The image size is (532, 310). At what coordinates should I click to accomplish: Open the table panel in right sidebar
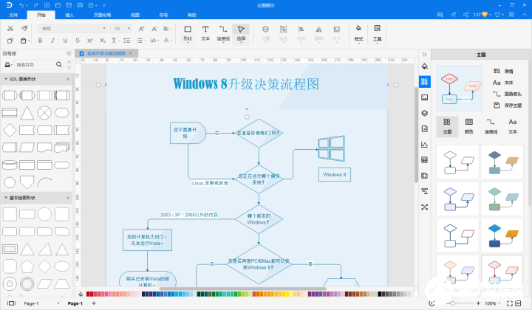point(424,160)
